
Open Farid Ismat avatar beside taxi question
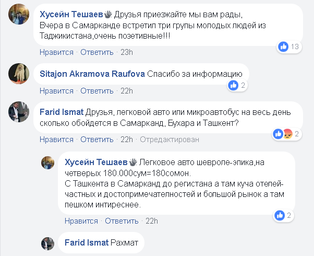click(19, 112)
